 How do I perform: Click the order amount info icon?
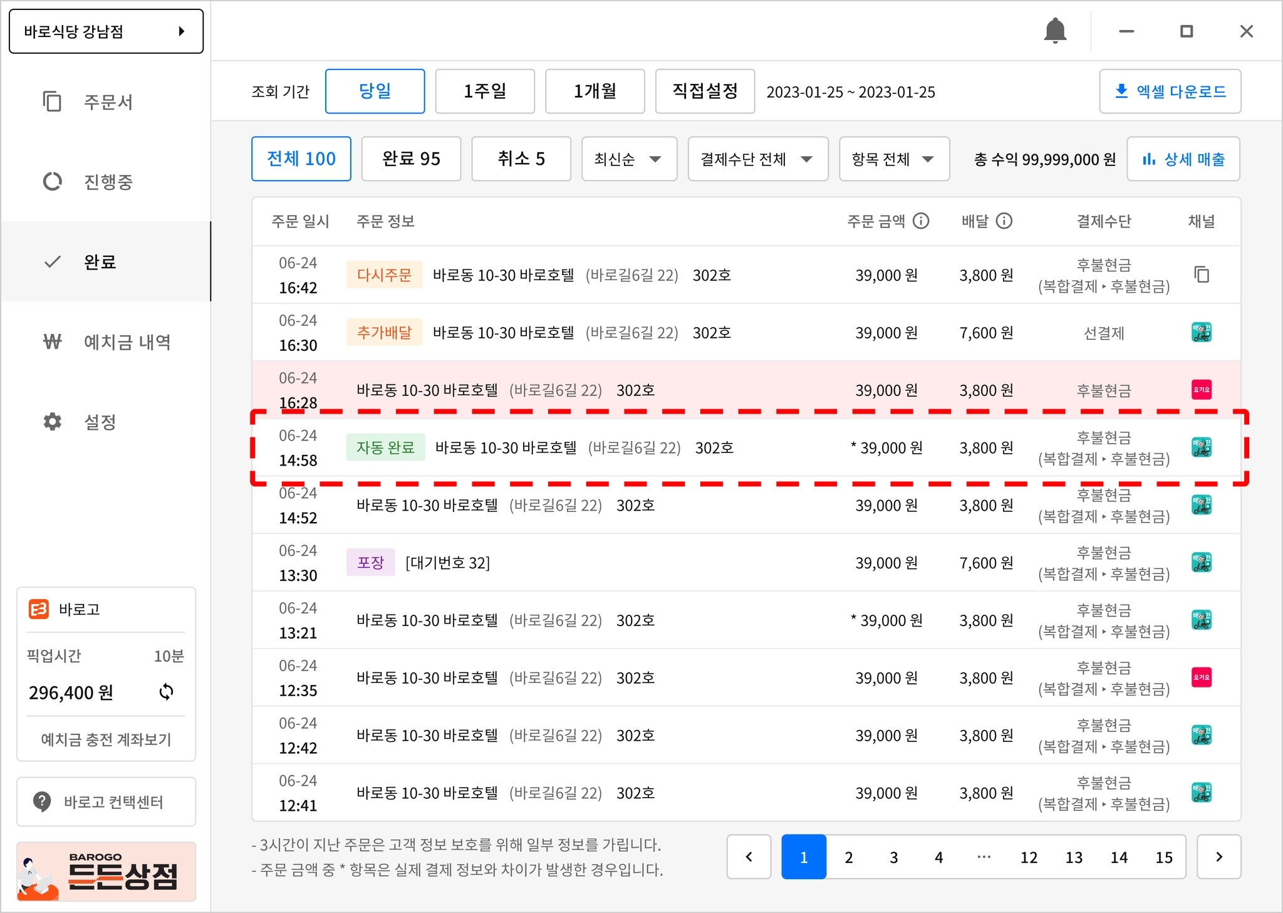(x=920, y=221)
